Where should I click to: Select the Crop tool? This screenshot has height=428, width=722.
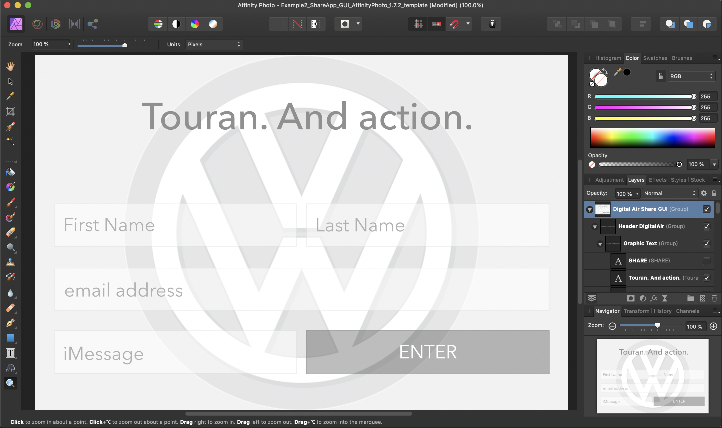tap(10, 111)
